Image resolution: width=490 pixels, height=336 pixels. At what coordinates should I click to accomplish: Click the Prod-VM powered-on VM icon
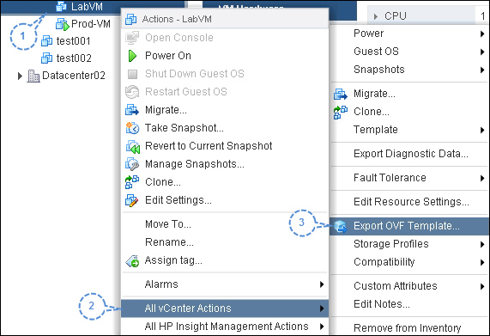pos(63,24)
